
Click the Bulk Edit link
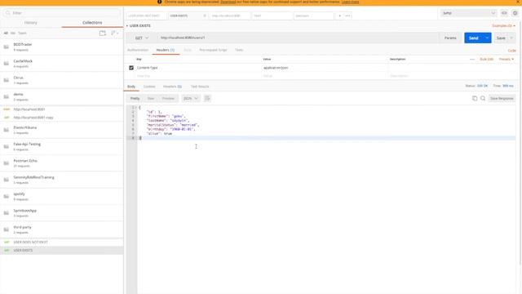486,59
